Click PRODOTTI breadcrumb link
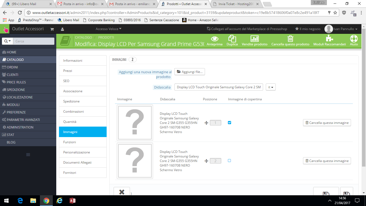This screenshot has width=366, height=206. (106, 38)
